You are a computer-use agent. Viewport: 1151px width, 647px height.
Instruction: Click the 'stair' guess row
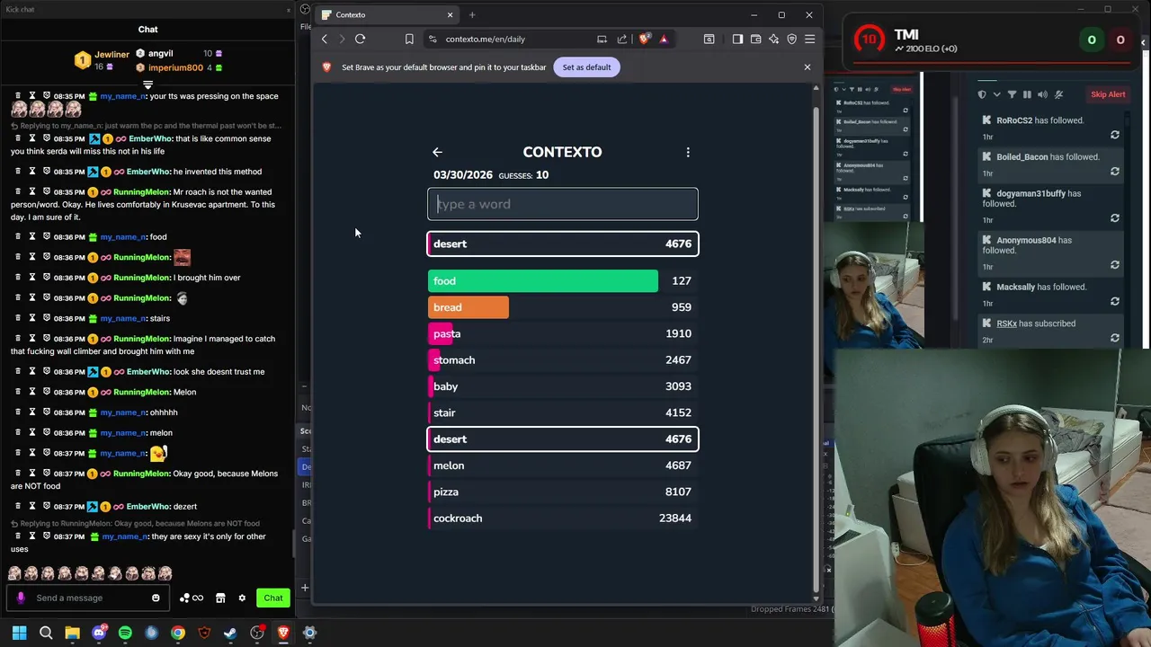click(563, 412)
